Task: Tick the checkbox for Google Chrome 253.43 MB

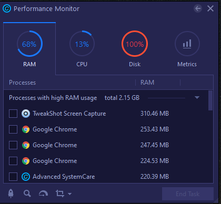Action: coord(13,129)
